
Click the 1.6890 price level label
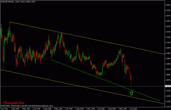pos(168,48)
